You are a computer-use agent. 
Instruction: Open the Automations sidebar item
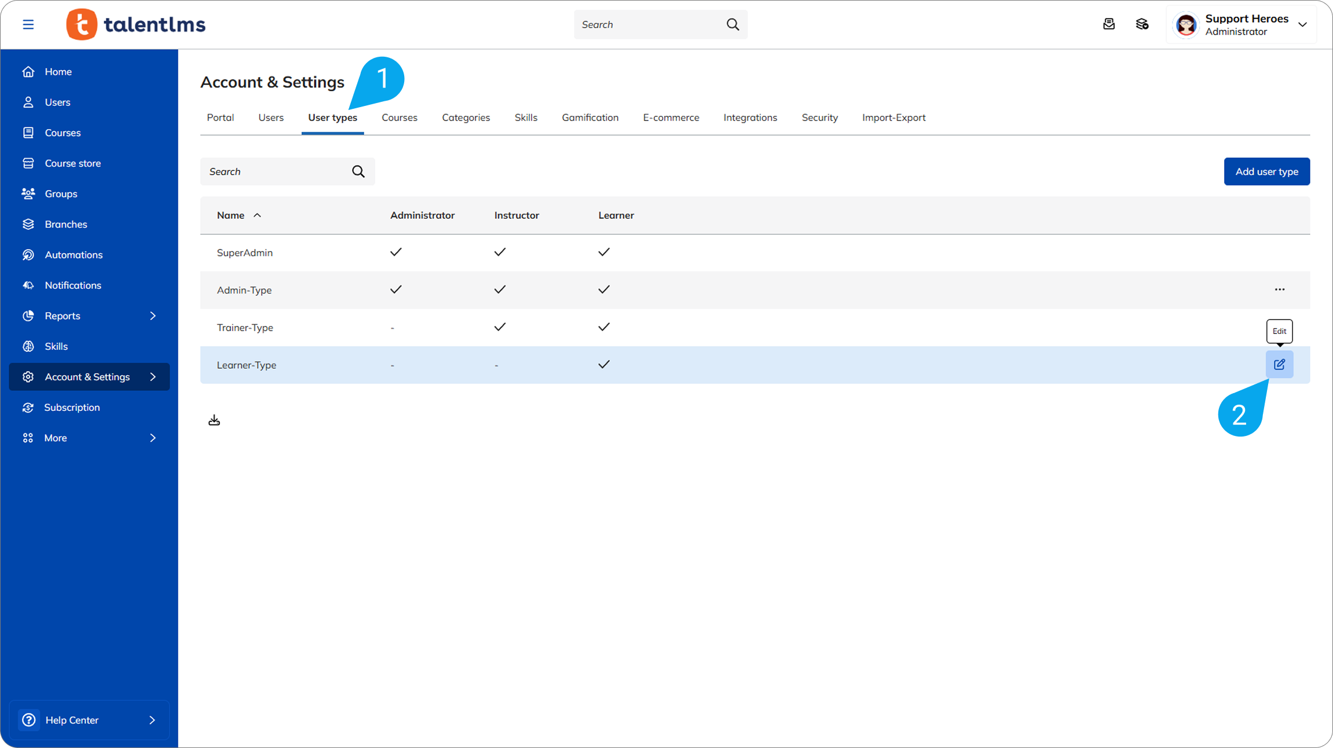(x=74, y=255)
